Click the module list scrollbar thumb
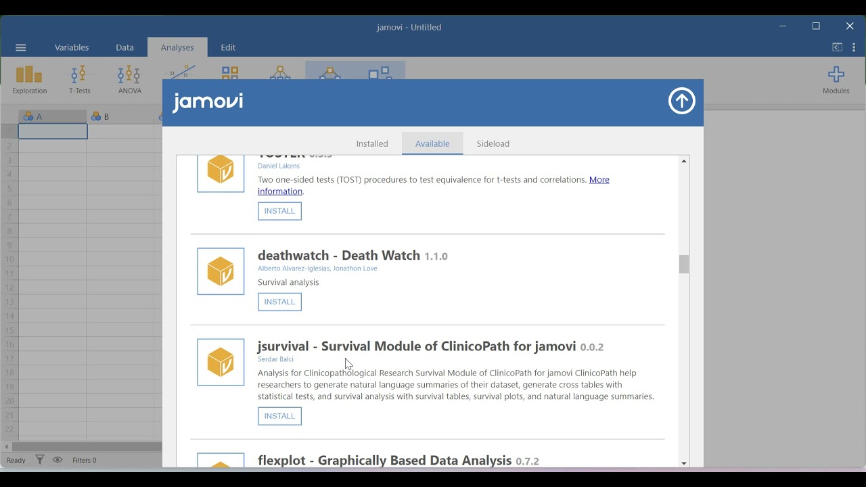Viewport: 866px width, 487px height. (x=684, y=264)
